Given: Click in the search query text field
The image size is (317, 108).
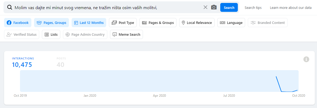Looking at the screenshot, I should point(107,8).
